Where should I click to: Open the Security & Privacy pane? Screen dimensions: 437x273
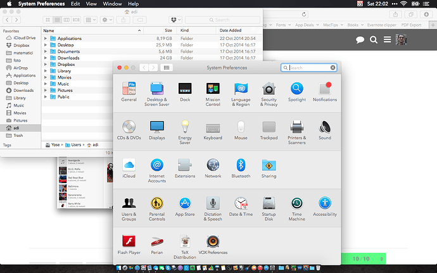click(269, 89)
